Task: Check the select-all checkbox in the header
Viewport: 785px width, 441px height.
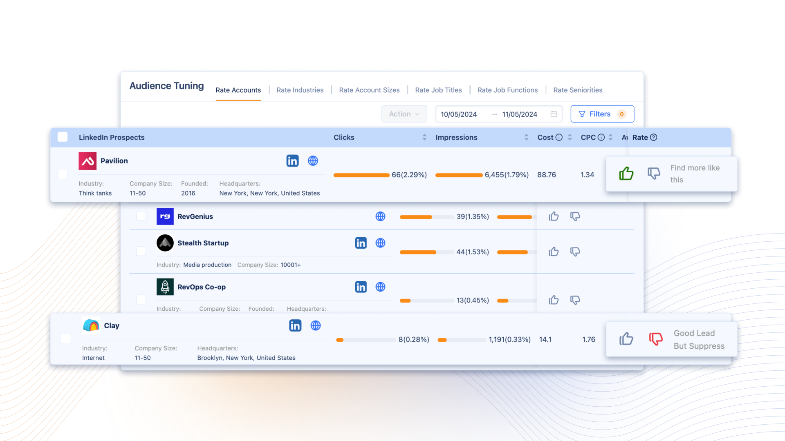Action: coord(62,137)
